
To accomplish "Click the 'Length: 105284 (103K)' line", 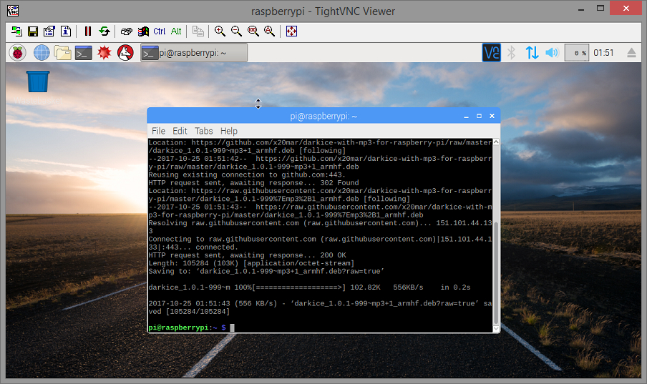I will pos(251,263).
